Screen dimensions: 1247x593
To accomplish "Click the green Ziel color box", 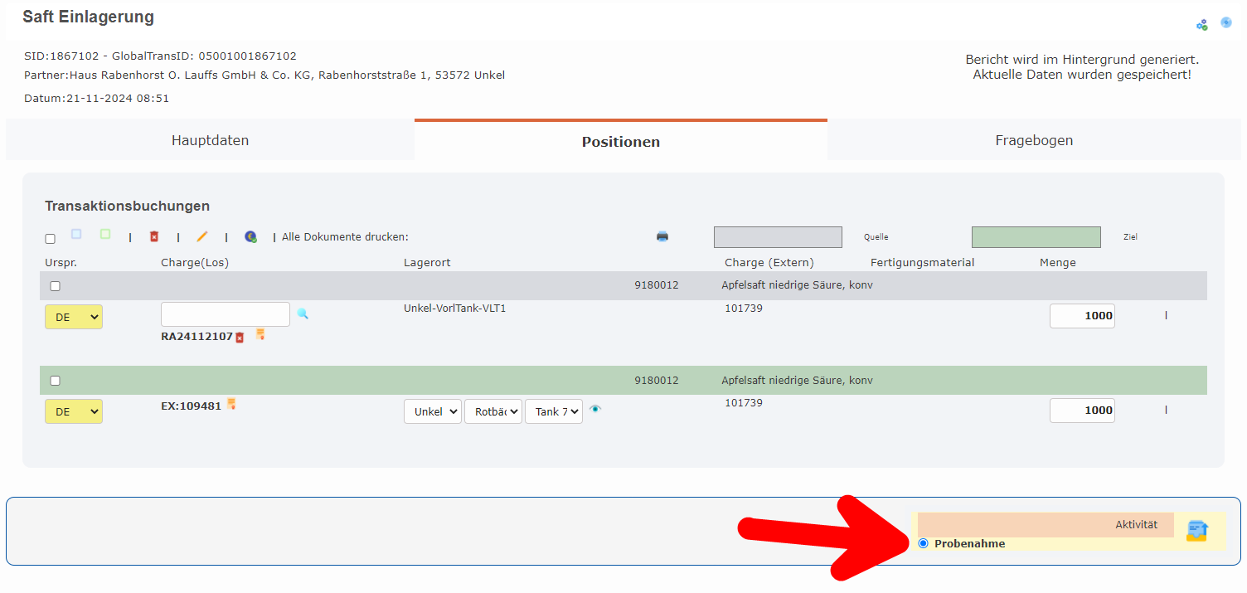I will click(1036, 237).
